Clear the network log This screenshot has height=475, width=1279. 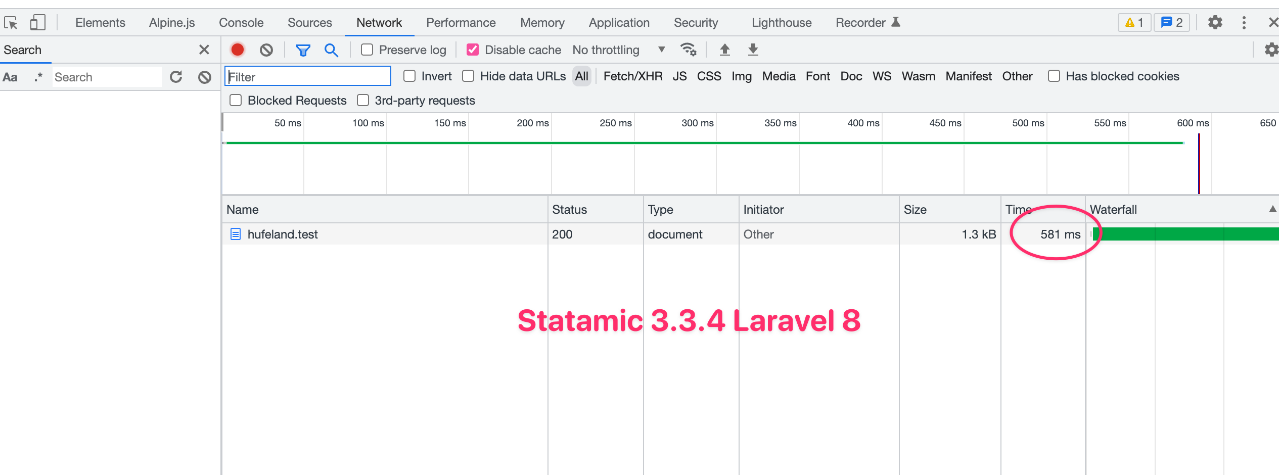[x=266, y=50]
